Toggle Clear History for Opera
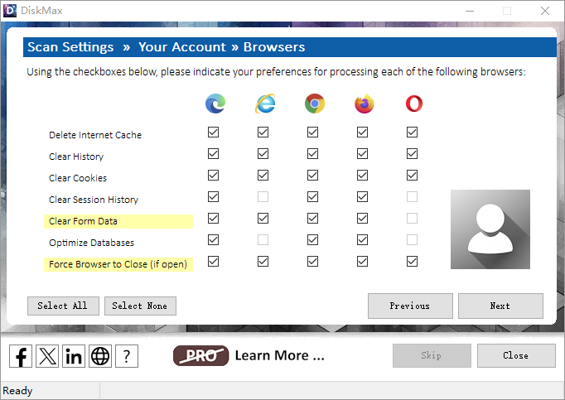Viewport: 565px width, 400px height. 413,154
